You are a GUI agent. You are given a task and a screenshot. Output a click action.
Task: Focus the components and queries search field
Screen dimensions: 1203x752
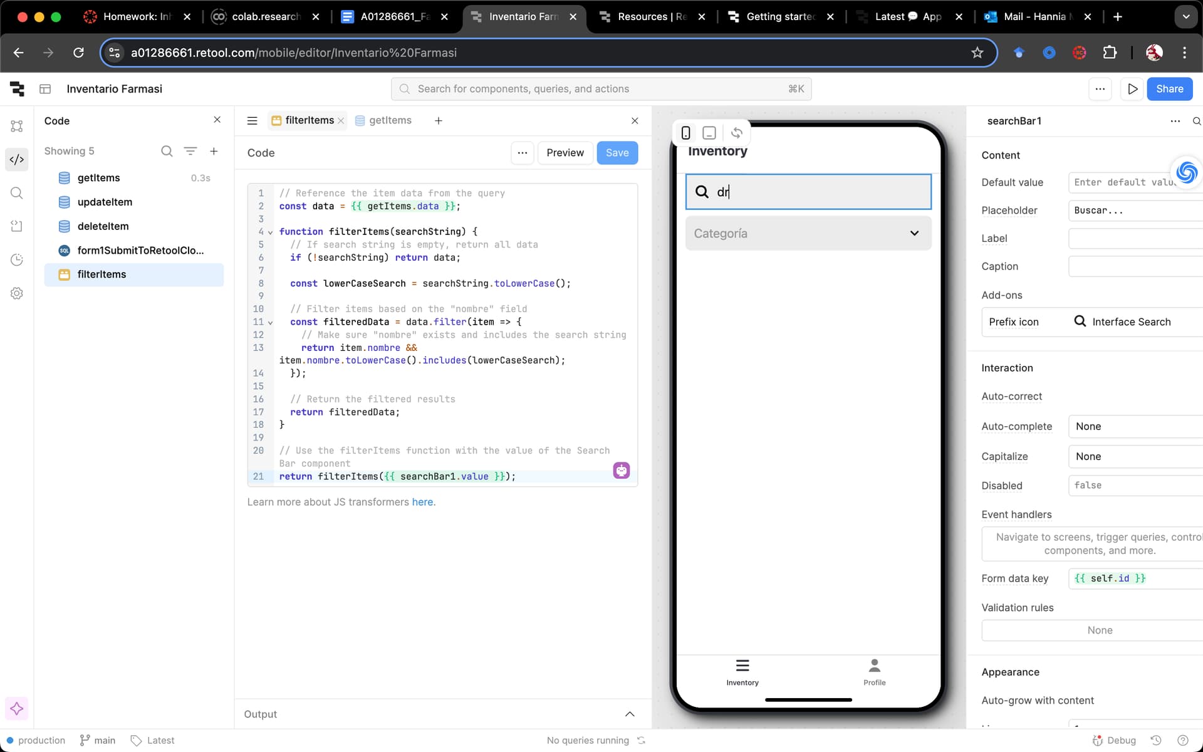pyautogui.click(x=601, y=89)
